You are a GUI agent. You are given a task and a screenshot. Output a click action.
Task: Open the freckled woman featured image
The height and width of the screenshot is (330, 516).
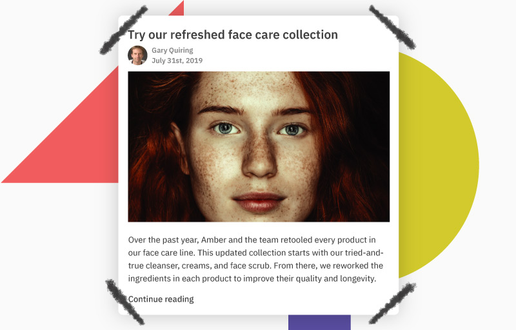point(259,146)
